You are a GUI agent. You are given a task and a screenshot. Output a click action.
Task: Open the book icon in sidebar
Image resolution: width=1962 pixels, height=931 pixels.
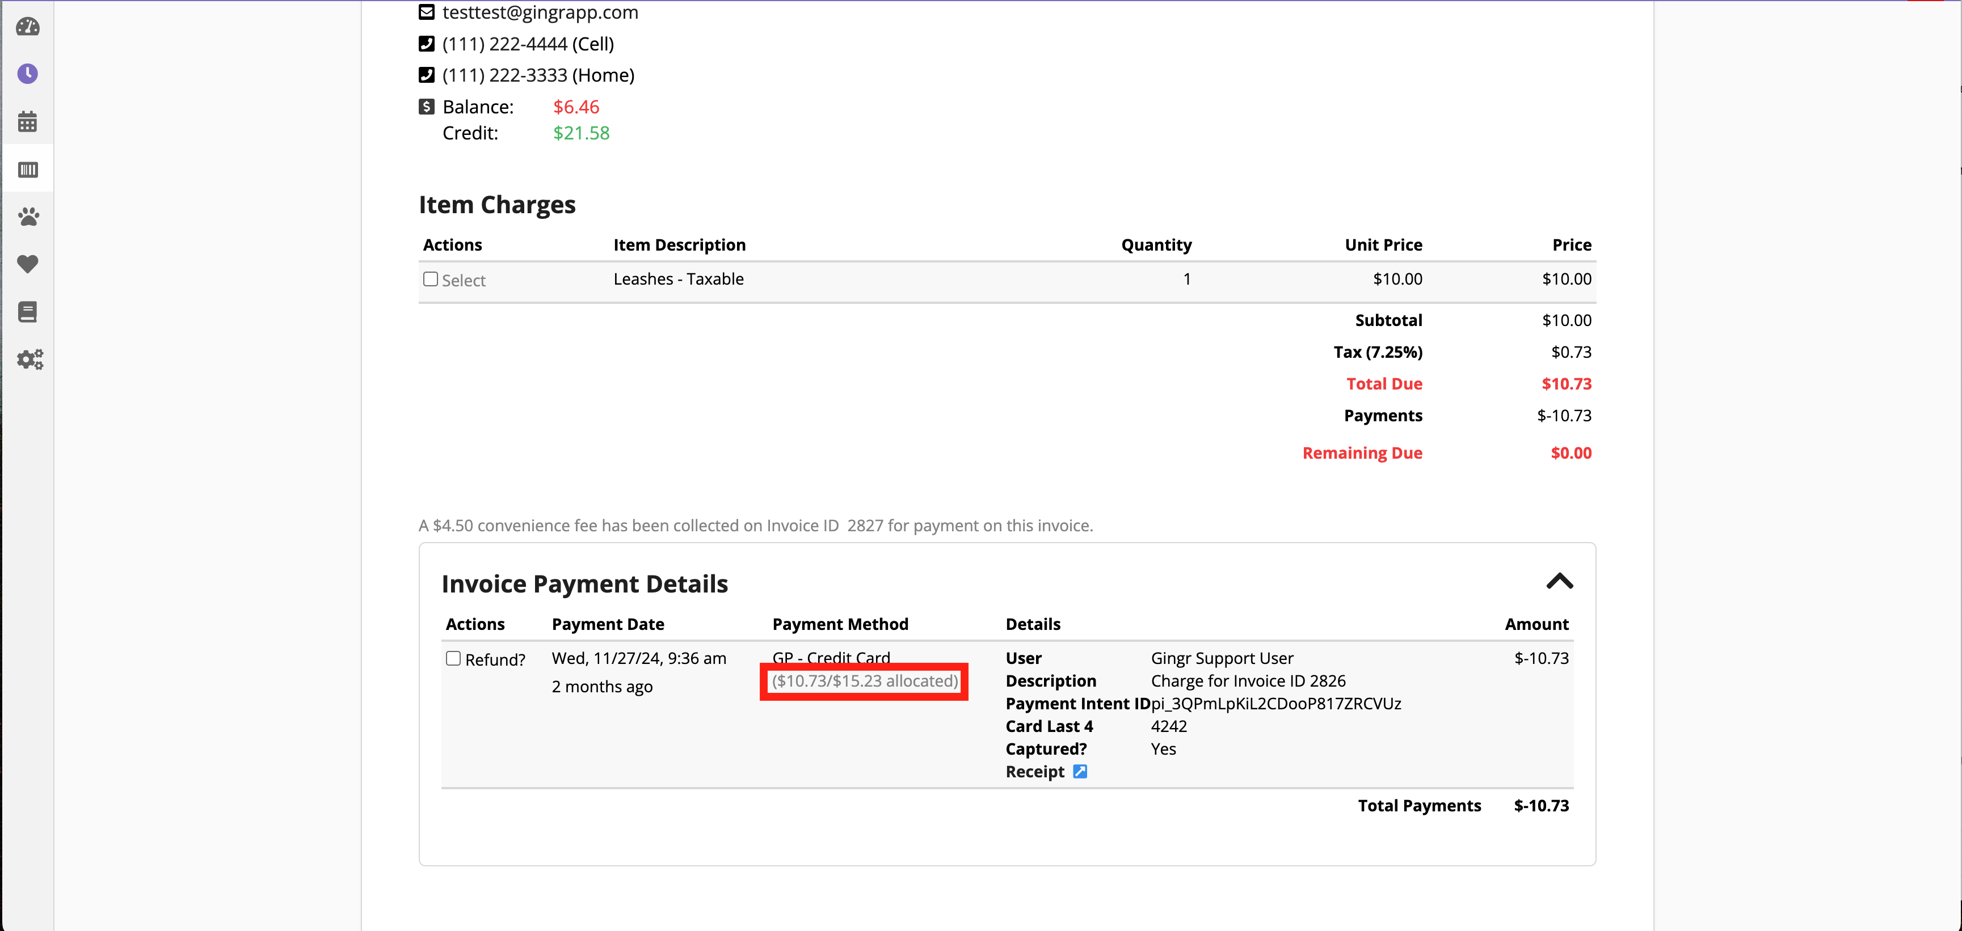pyautogui.click(x=28, y=311)
